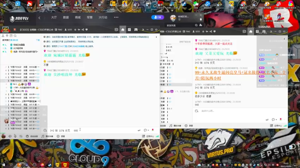The height and width of the screenshot is (168, 300).
Task: Open 应用中心 in front window bottom bar
Action: tap(148, 136)
